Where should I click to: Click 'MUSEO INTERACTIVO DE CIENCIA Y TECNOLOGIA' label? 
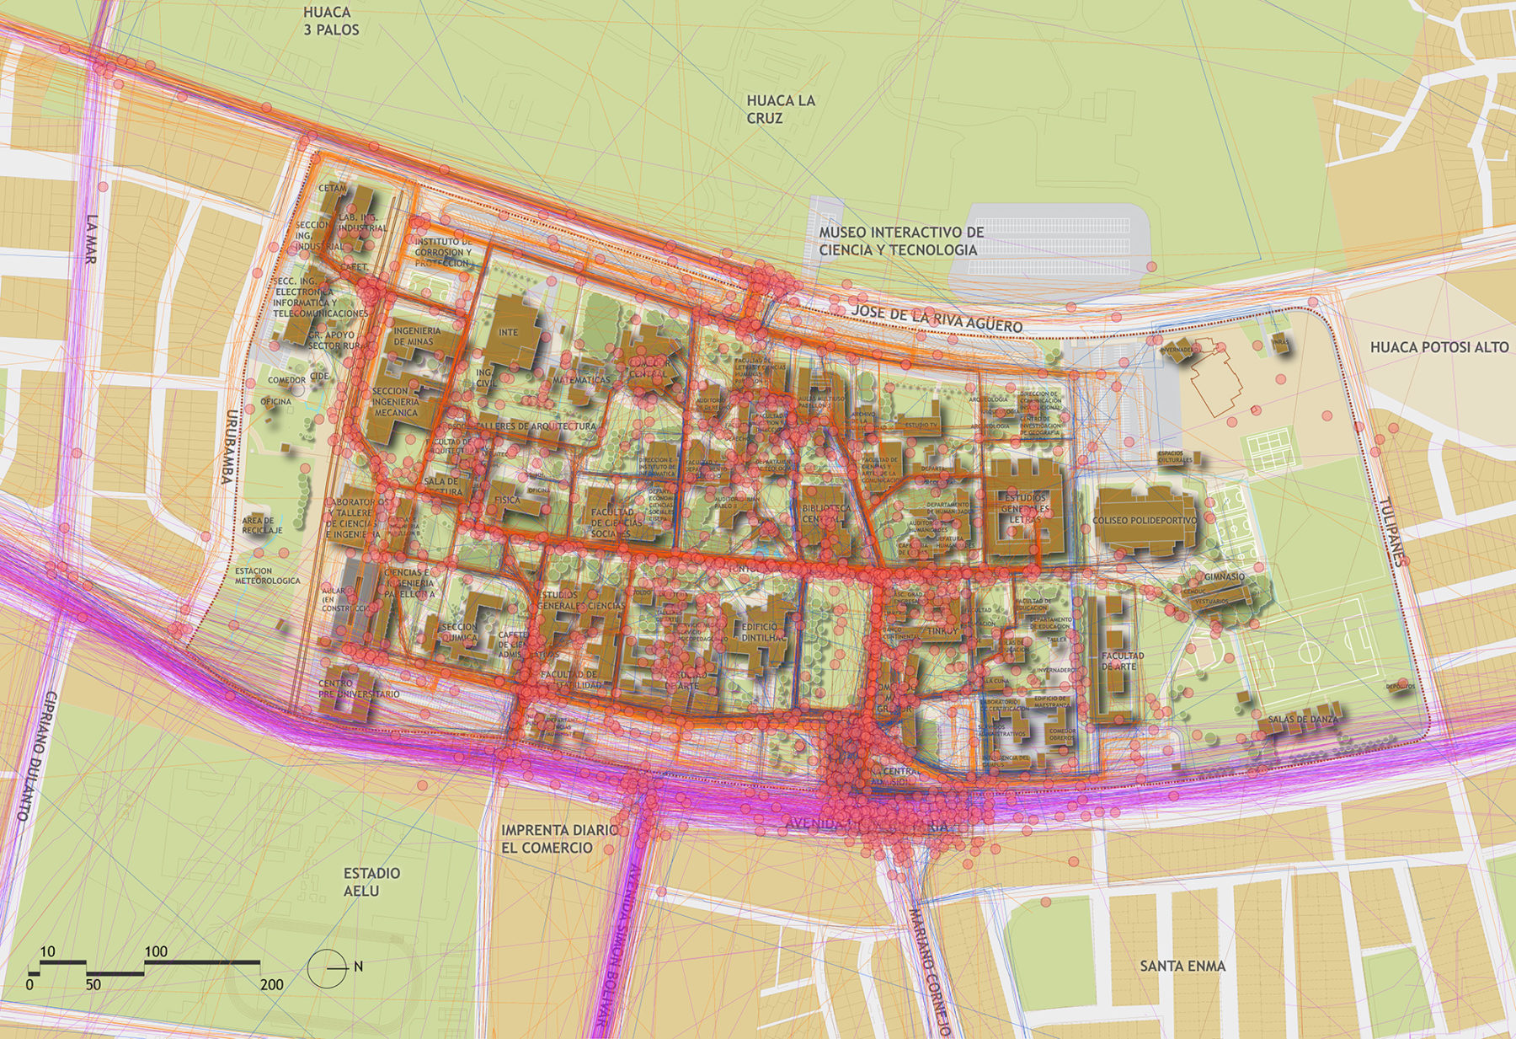point(901,241)
